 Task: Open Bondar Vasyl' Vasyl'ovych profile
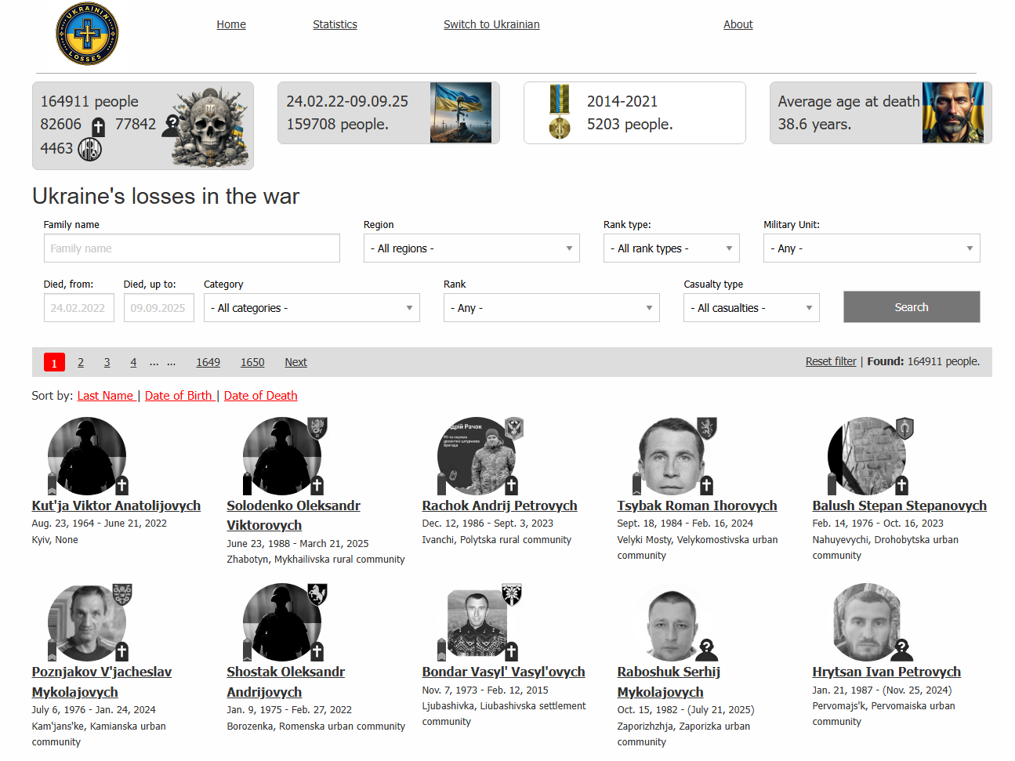503,672
